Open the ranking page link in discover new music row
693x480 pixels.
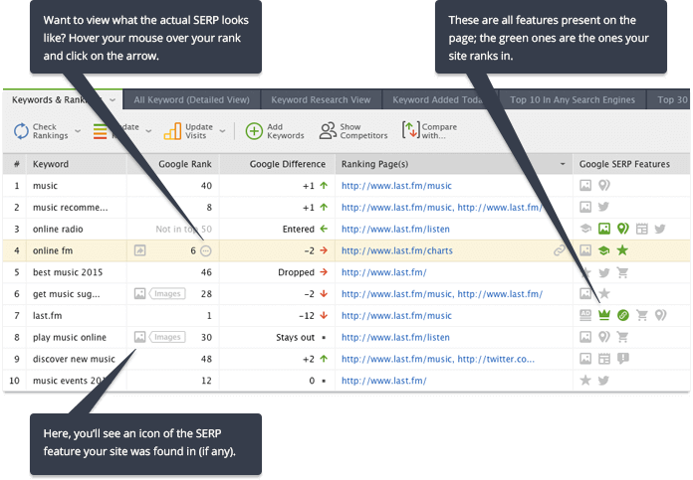pos(437,359)
